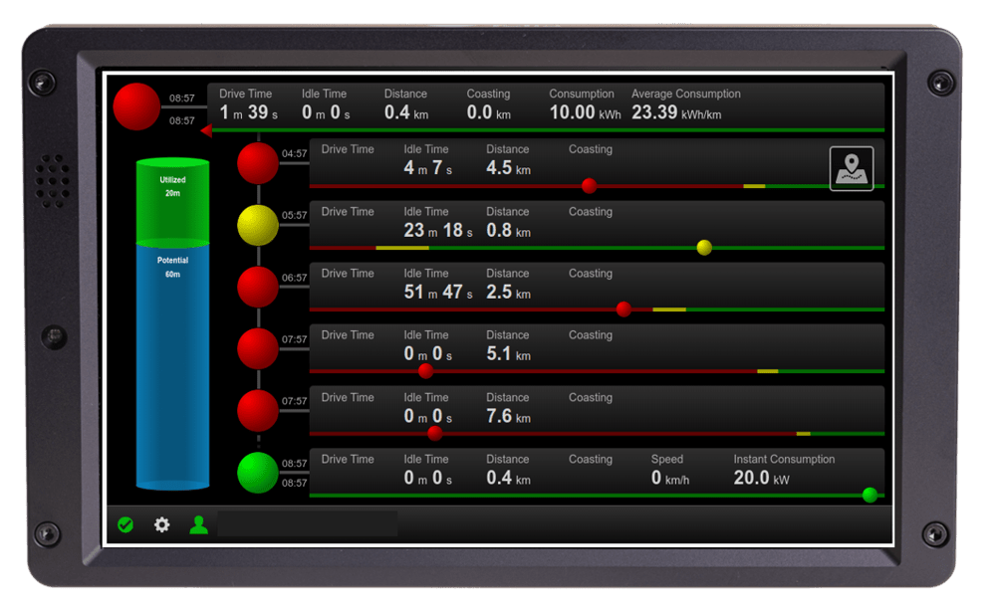Select the green user profile icon
The height and width of the screenshot is (611, 996).
(198, 524)
